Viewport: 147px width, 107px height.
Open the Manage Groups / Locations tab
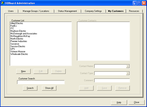tap(36, 11)
